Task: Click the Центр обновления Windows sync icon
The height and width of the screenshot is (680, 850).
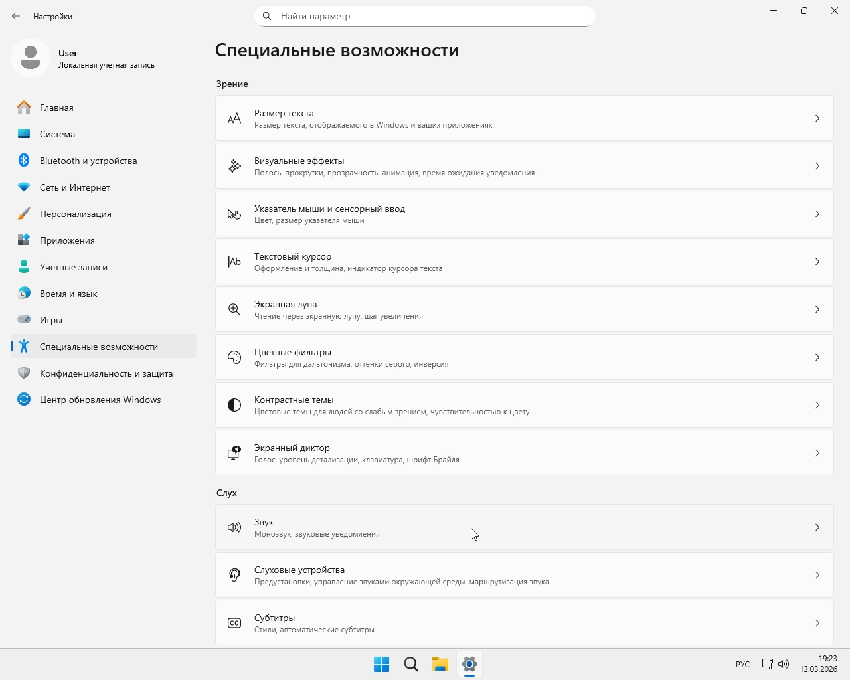Action: click(x=24, y=400)
